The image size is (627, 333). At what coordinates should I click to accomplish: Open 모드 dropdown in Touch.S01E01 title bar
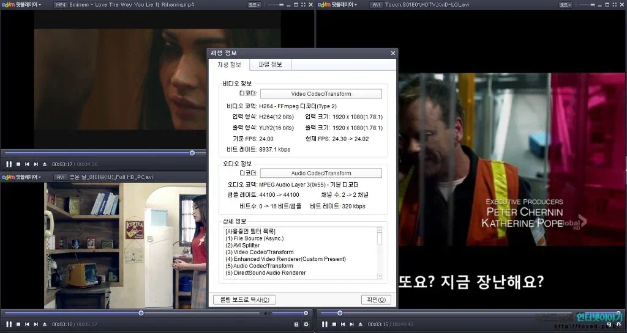565,5
